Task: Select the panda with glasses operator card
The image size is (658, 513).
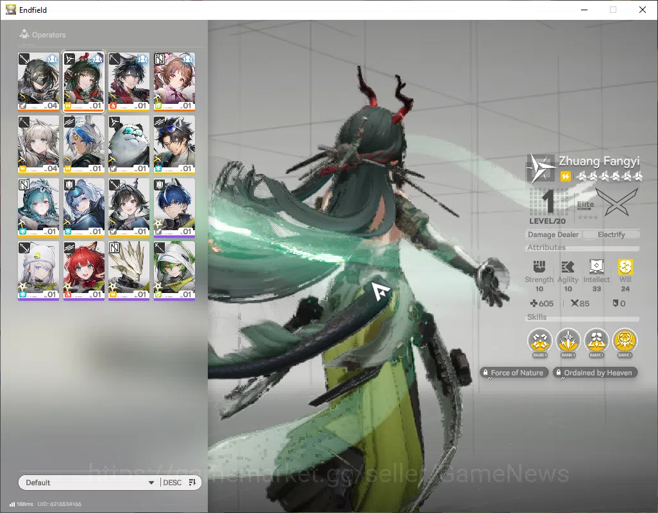Action: 129,144
